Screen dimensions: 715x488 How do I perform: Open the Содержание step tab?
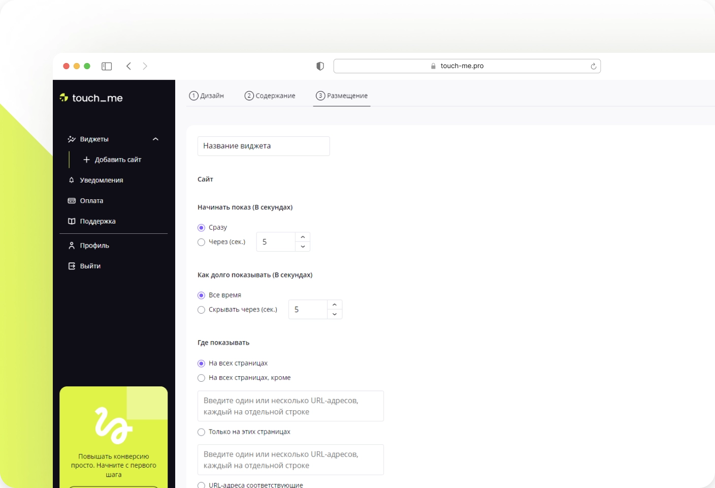coord(270,96)
